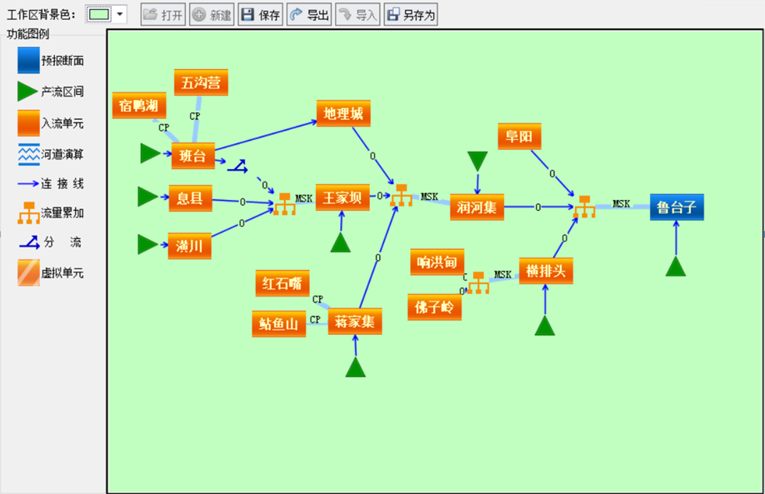
Task: Select the 连接线 arrow tool
Action: click(28, 183)
